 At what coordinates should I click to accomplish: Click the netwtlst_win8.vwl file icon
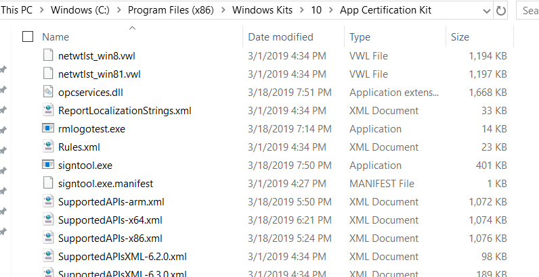48,55
